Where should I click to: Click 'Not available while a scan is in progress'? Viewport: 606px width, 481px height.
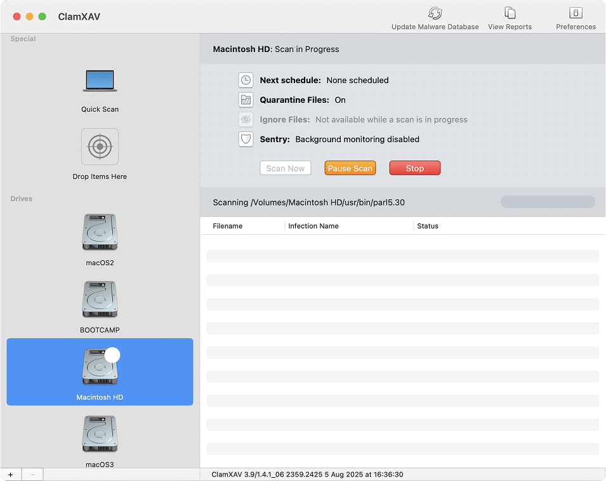[x=391, y=120]
